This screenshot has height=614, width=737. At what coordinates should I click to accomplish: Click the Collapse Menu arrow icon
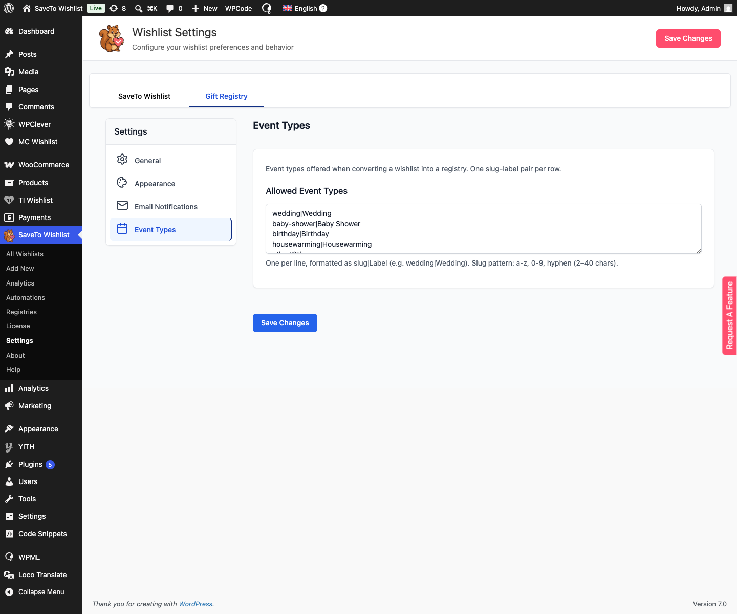(9, 592)
